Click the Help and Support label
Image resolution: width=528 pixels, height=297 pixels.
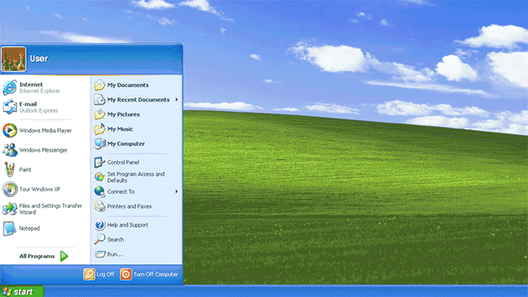pos(128,225)
